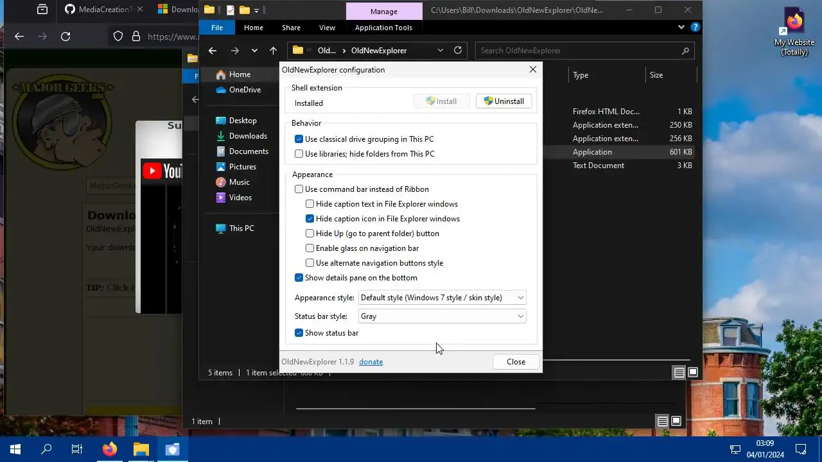Image resolution: width=822 pixels, height=462 pixels.
Task: Open OneDrive in the navigation pane
Action: 238,90
